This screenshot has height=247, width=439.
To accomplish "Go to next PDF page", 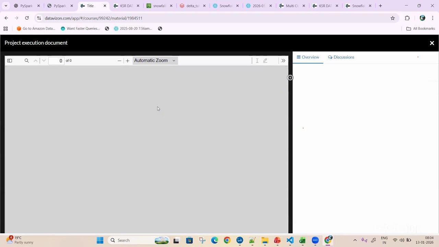I will [44, 61].
